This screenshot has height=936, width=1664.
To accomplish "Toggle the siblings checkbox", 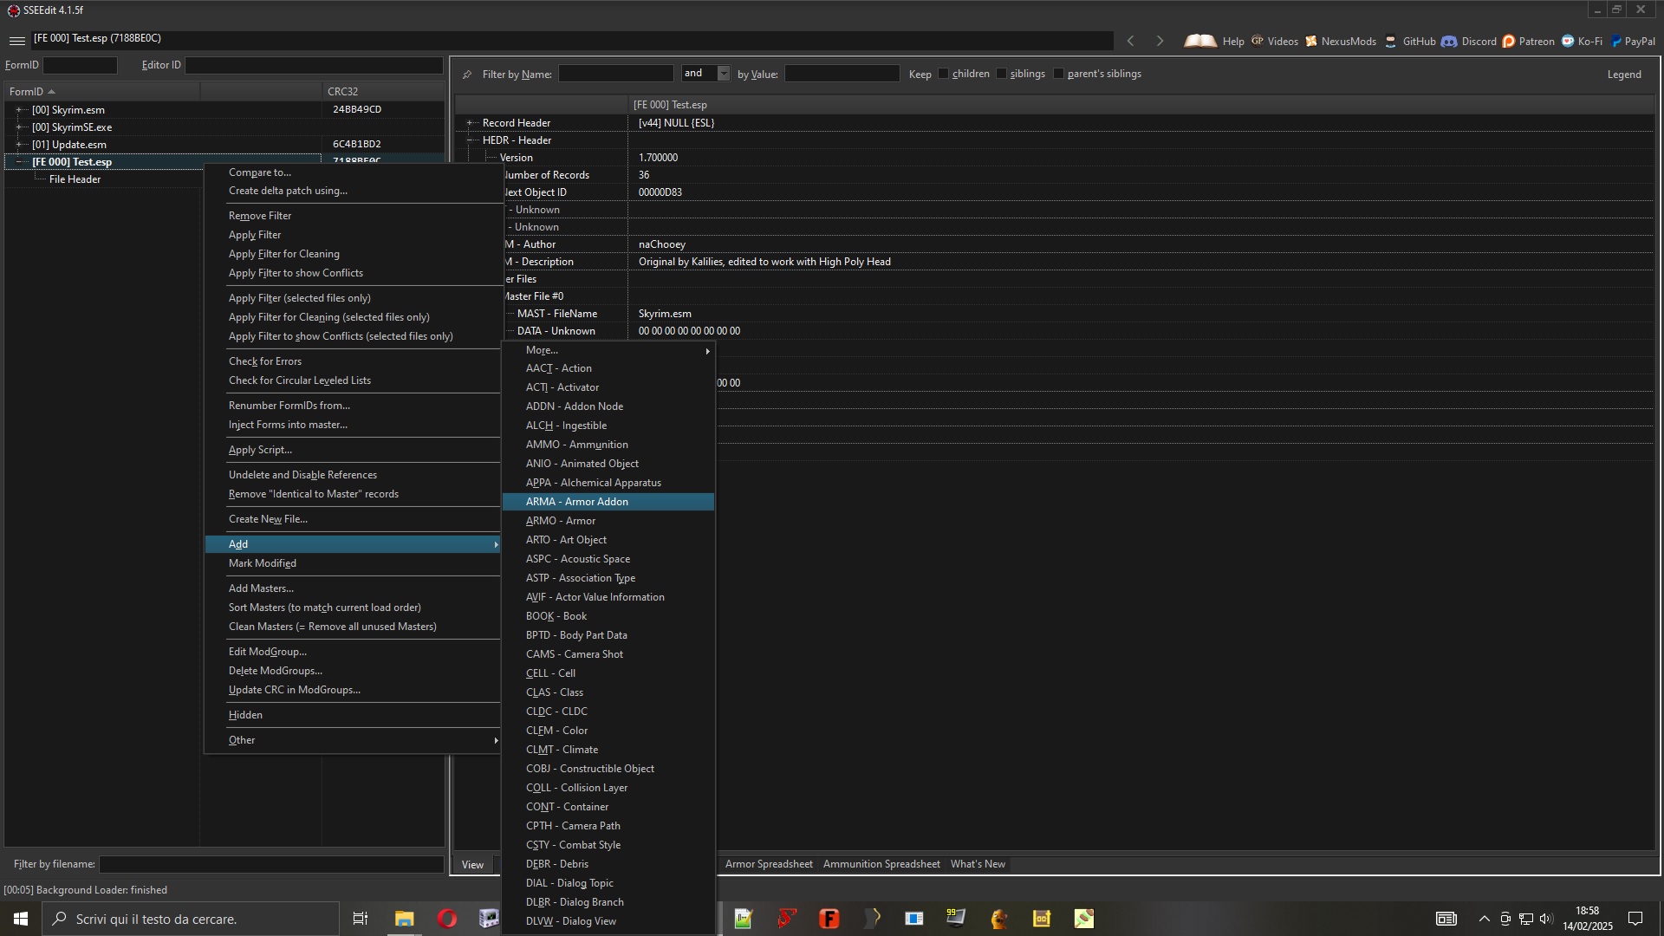I will coord(1002,74).
